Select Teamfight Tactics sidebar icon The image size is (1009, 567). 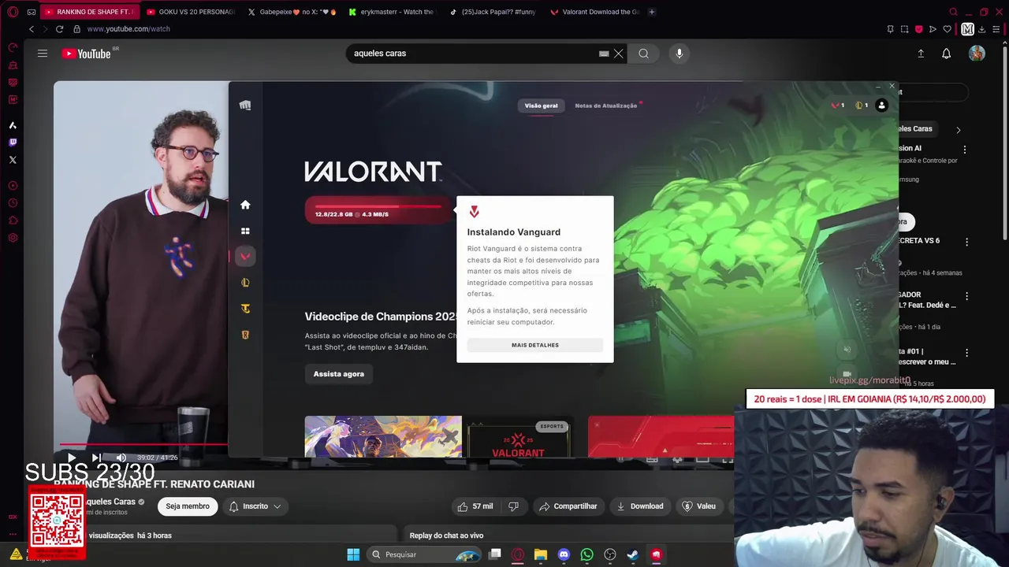(245, 309)
